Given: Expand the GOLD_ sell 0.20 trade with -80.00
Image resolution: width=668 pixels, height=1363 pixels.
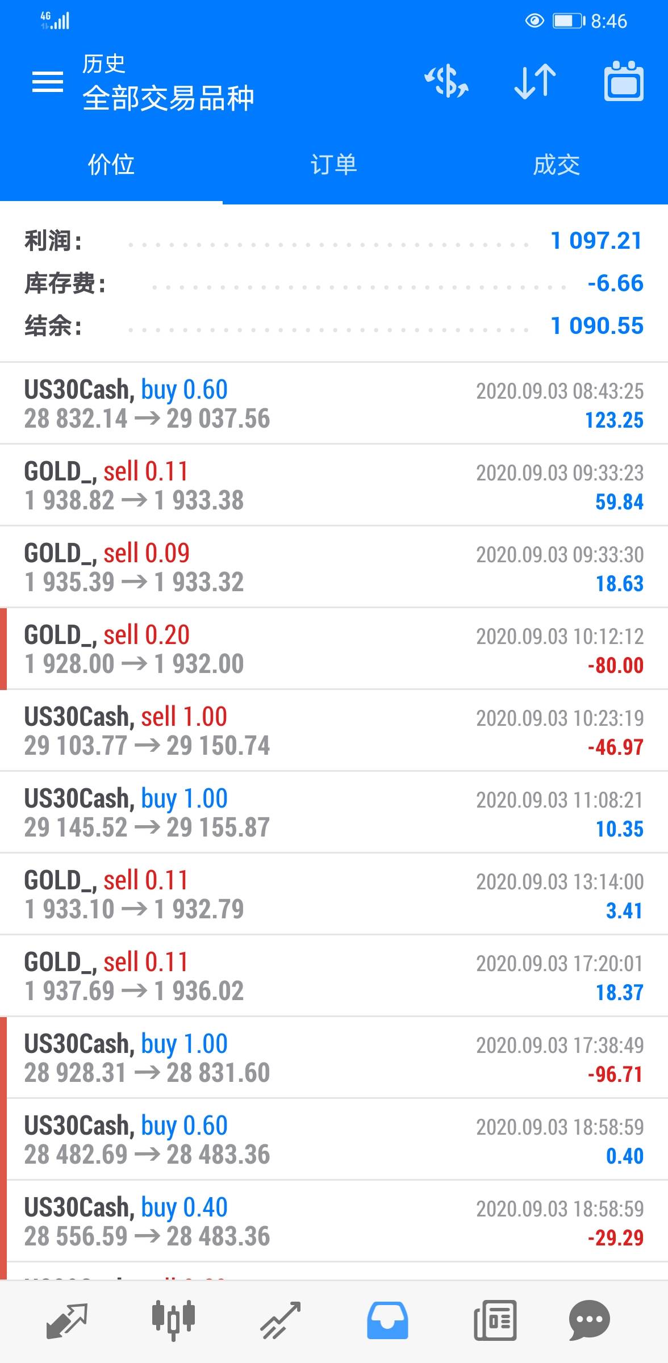Looking at the screenshot, I should point(334,649).
